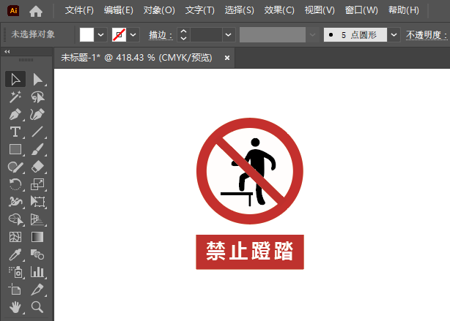
Task: Select the Scale tool
Action: click(x=37, y=184)
